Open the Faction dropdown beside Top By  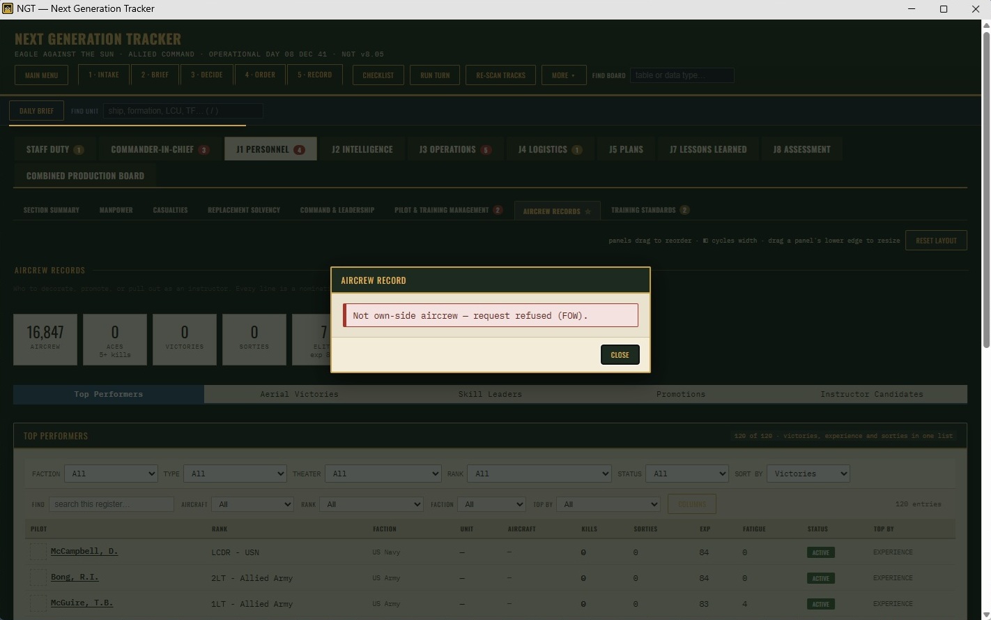click(491, 504)
